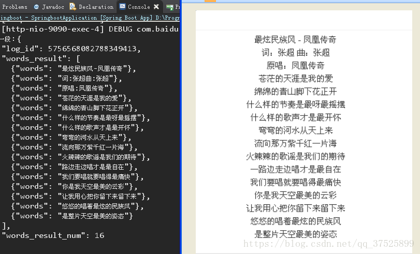Click the SpringbootApplication launch label
The width and height of the screenshot is (420, 254).
(90, 18)
